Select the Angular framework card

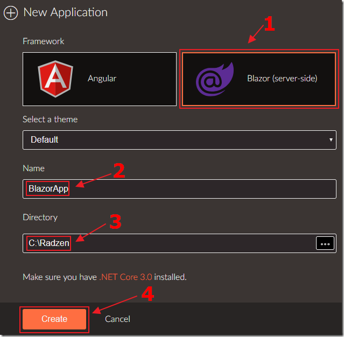coord(100,79)
